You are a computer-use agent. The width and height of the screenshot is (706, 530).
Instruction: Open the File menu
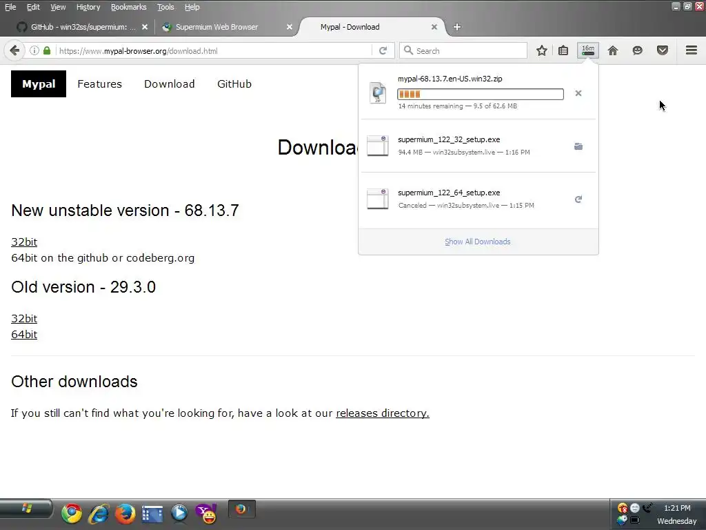pyautogui.click(x=10, y=7)
